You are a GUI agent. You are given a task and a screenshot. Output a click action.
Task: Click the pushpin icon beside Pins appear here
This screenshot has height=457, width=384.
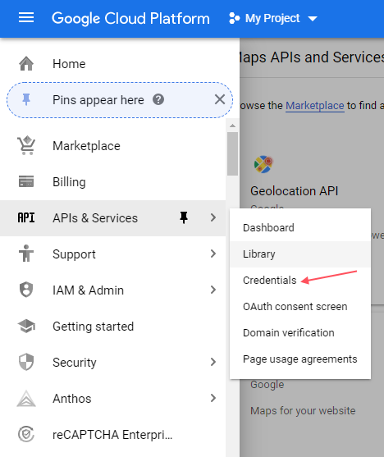(26, 100)
